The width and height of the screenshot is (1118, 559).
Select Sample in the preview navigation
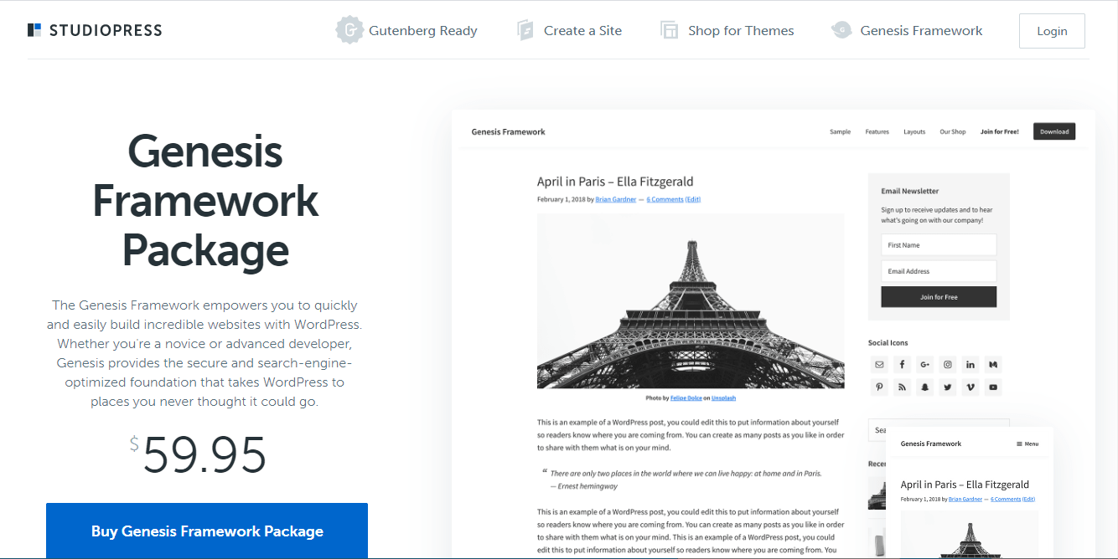pos(840,131)
